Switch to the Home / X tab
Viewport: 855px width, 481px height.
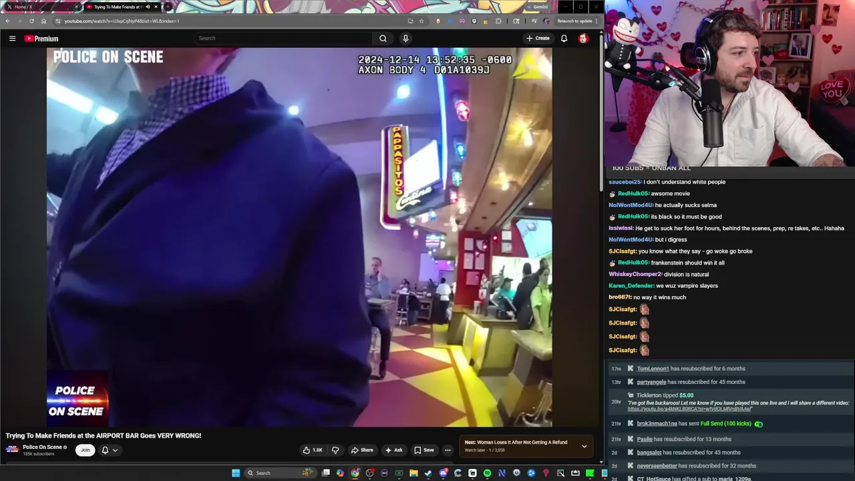point(43,7)
